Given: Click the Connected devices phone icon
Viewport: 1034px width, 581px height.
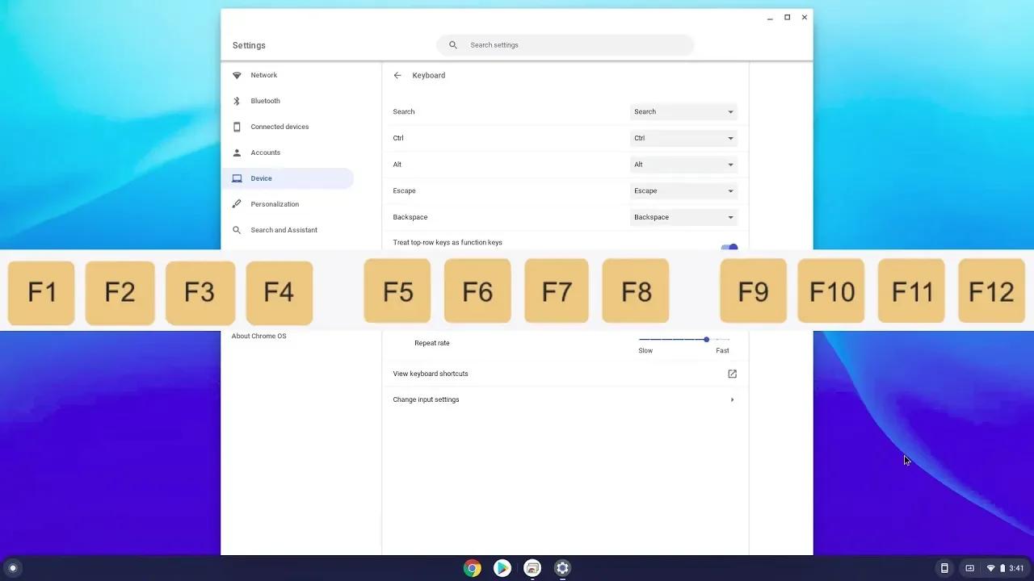Looking at the screenshot, I should click(237, 127).
